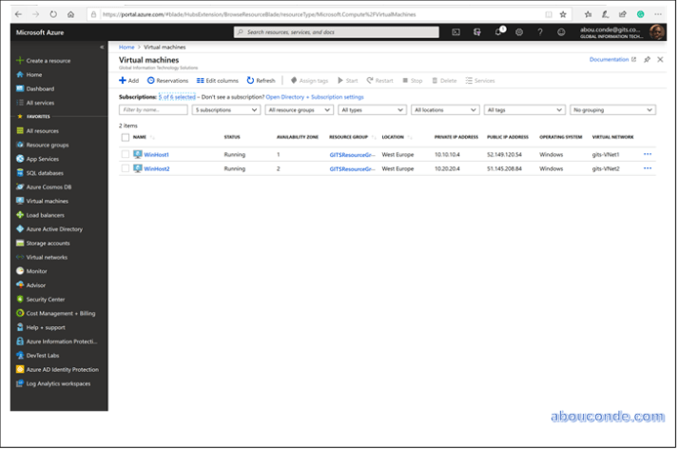Open Security Center from the sidebar
This screenshot has width=679, height=449.
click(x=46, y=299)
